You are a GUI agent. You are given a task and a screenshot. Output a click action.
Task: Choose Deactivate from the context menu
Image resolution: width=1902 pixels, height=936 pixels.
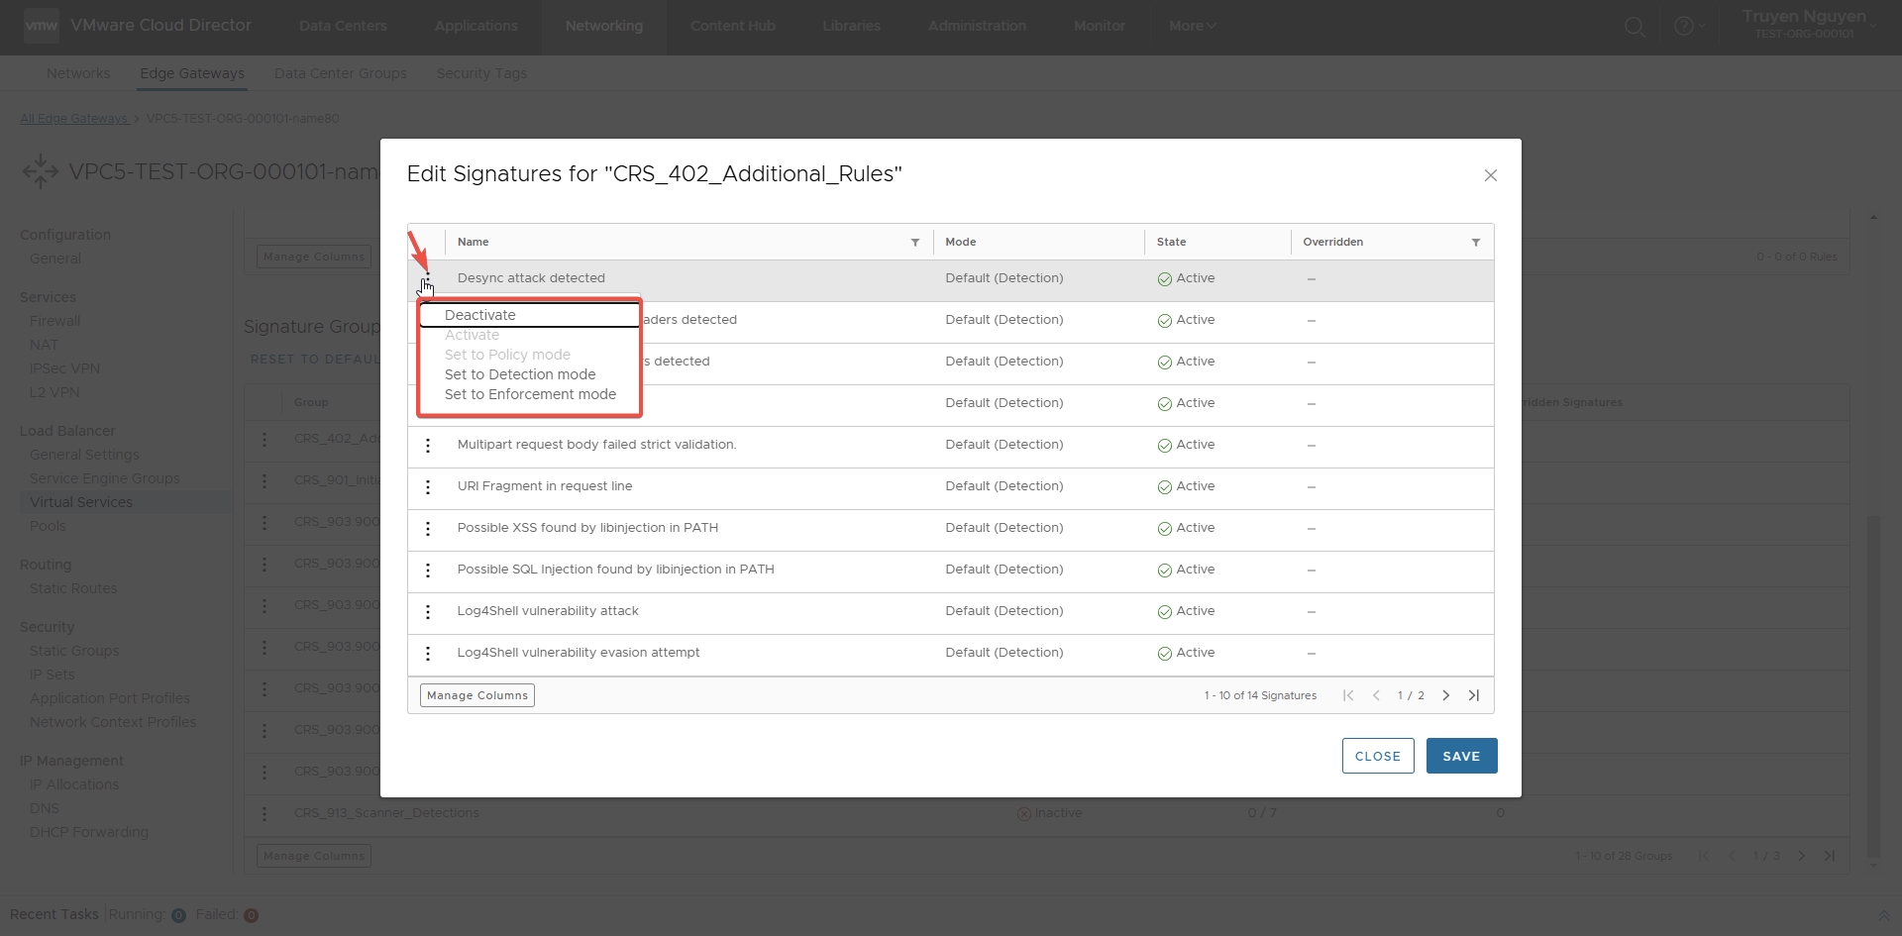[480, 315]
